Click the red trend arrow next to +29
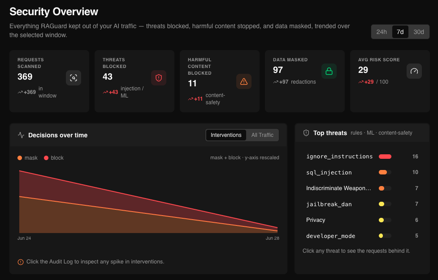Screen dimensions: 438x280 pyautogui.click(x=361, y=82)
